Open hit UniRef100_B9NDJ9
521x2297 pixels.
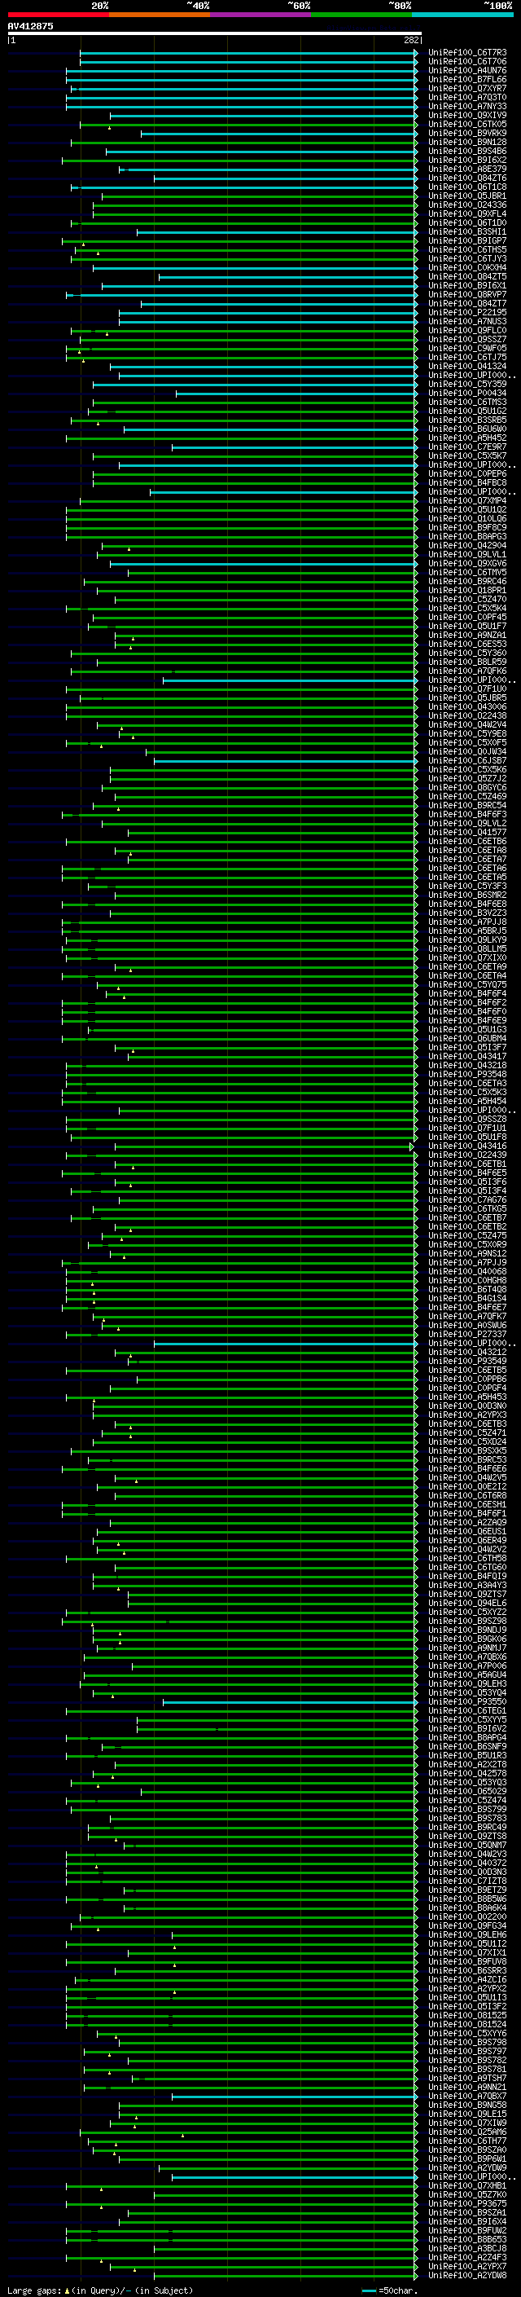(467, 1630)
